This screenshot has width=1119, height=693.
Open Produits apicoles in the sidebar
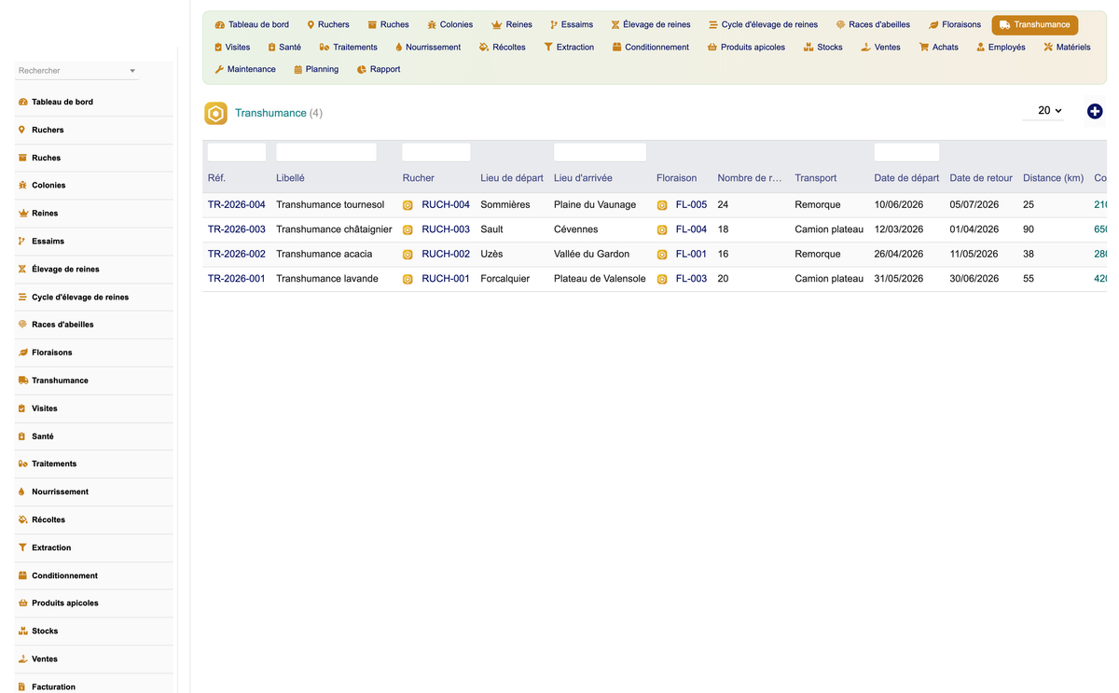[93, 603]
